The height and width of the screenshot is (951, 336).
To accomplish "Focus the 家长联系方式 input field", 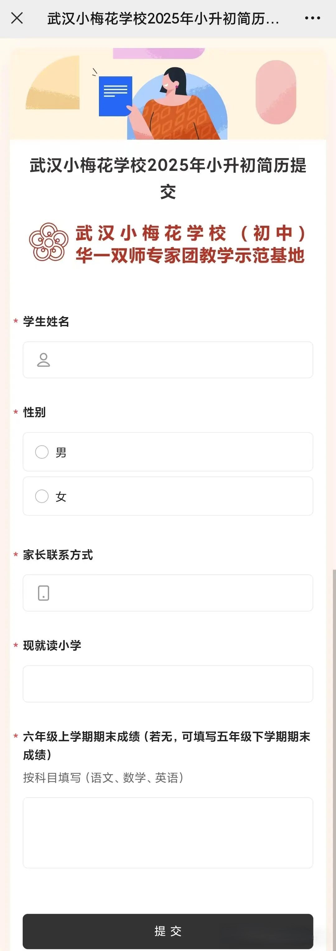I will click(x=168, y=593).
